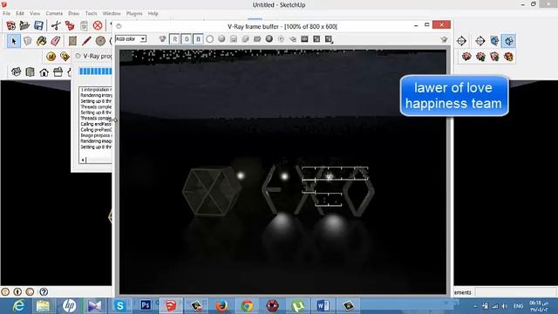Click first red solid tools icon
Screen dimensions: 558x314
tap(466, 57)
